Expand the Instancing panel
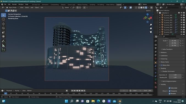Image resolution: width=186 pixels, height=104 pixels. point(164,59)
